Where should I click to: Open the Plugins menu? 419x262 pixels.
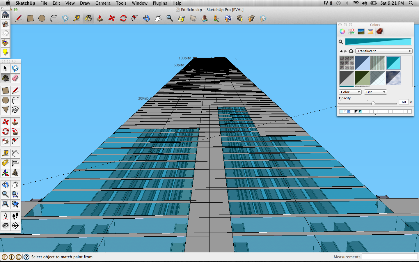(160, 3)
